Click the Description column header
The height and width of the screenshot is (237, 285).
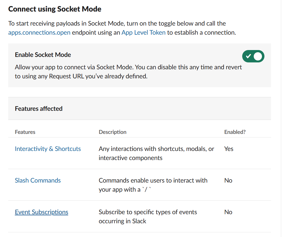(112, 132)
